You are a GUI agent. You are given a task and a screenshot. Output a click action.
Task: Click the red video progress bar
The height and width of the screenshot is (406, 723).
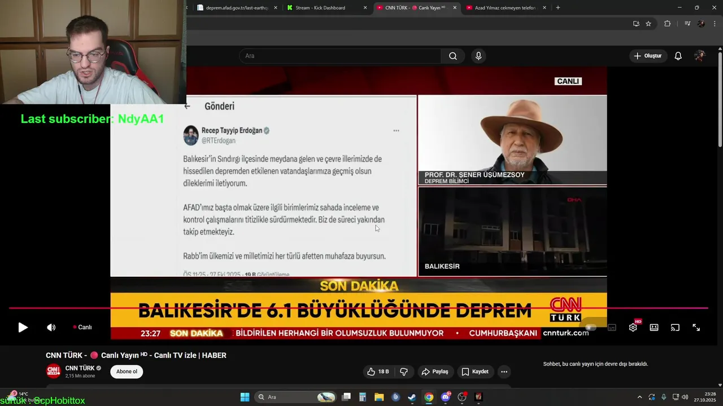tap(358, 308)
